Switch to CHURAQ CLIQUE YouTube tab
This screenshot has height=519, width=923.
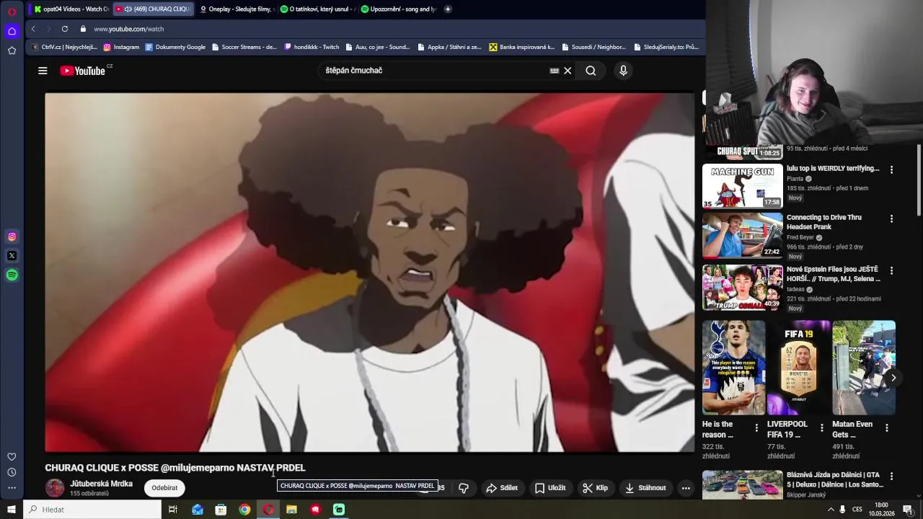[x=154, y=9]
